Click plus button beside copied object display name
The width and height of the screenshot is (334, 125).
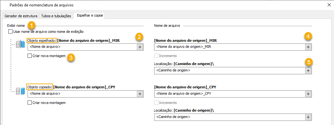(140, 94)
